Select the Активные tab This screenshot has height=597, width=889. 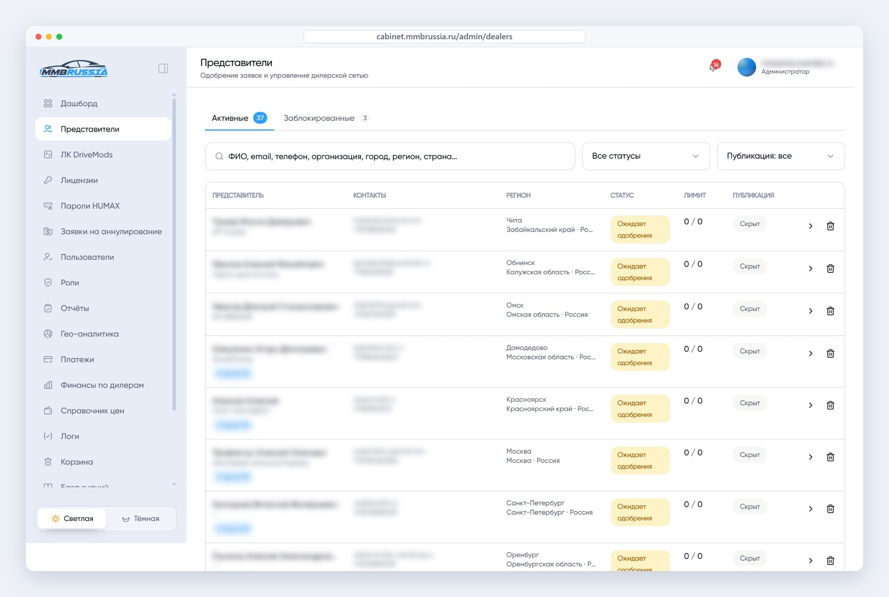[239, 118]
